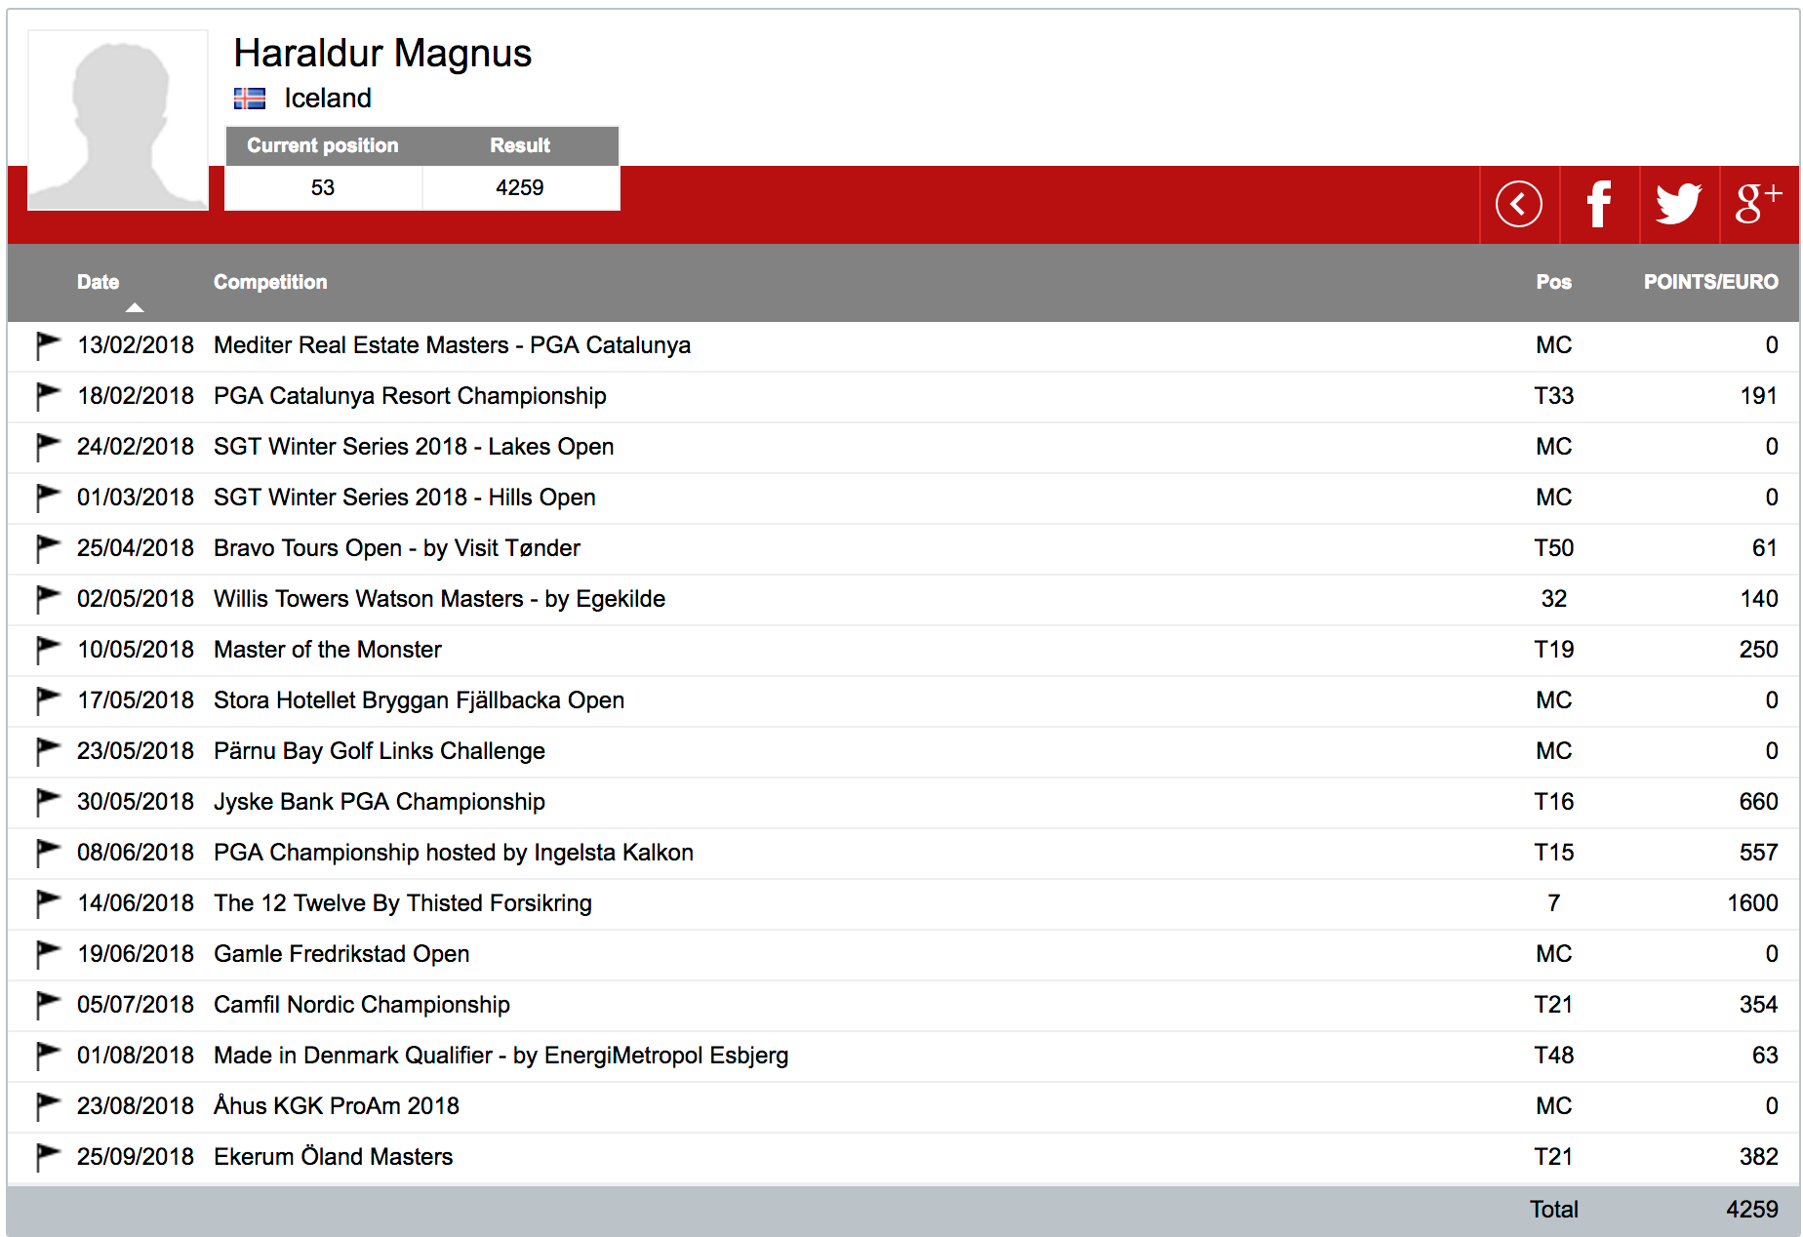Click flag icon for PGA Catalunya Resort Championship
This screenshot has width=1803, height=1237.
(48, 396)
